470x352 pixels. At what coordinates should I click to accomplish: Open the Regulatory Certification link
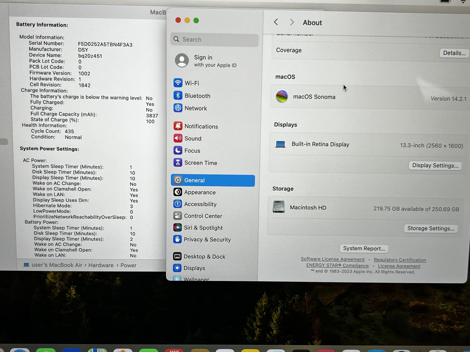[400, 260]
